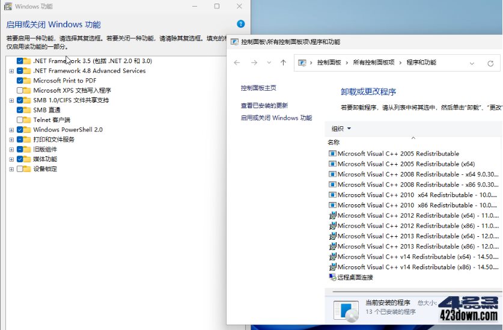Screen dimensions: 503x330
Task: Uncheck Microsoft Print to PDF
Action: point(20,81)
